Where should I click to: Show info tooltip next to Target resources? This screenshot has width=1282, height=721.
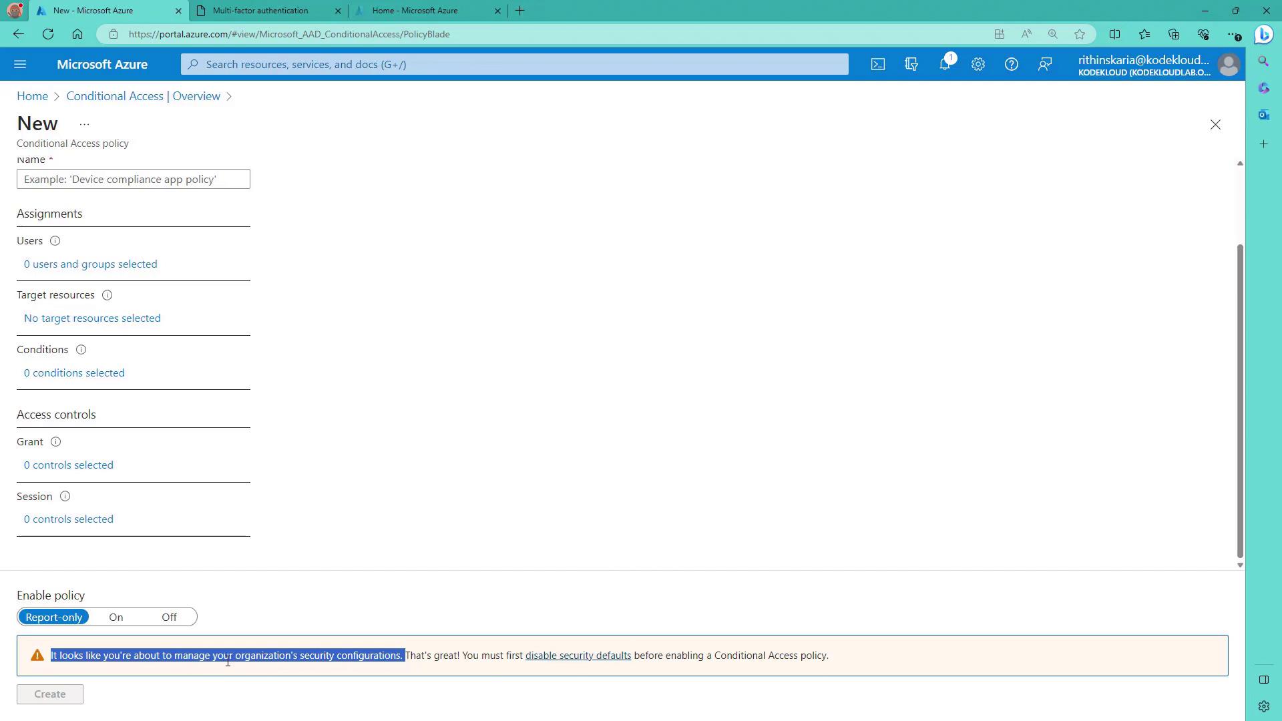click(107, 295)
